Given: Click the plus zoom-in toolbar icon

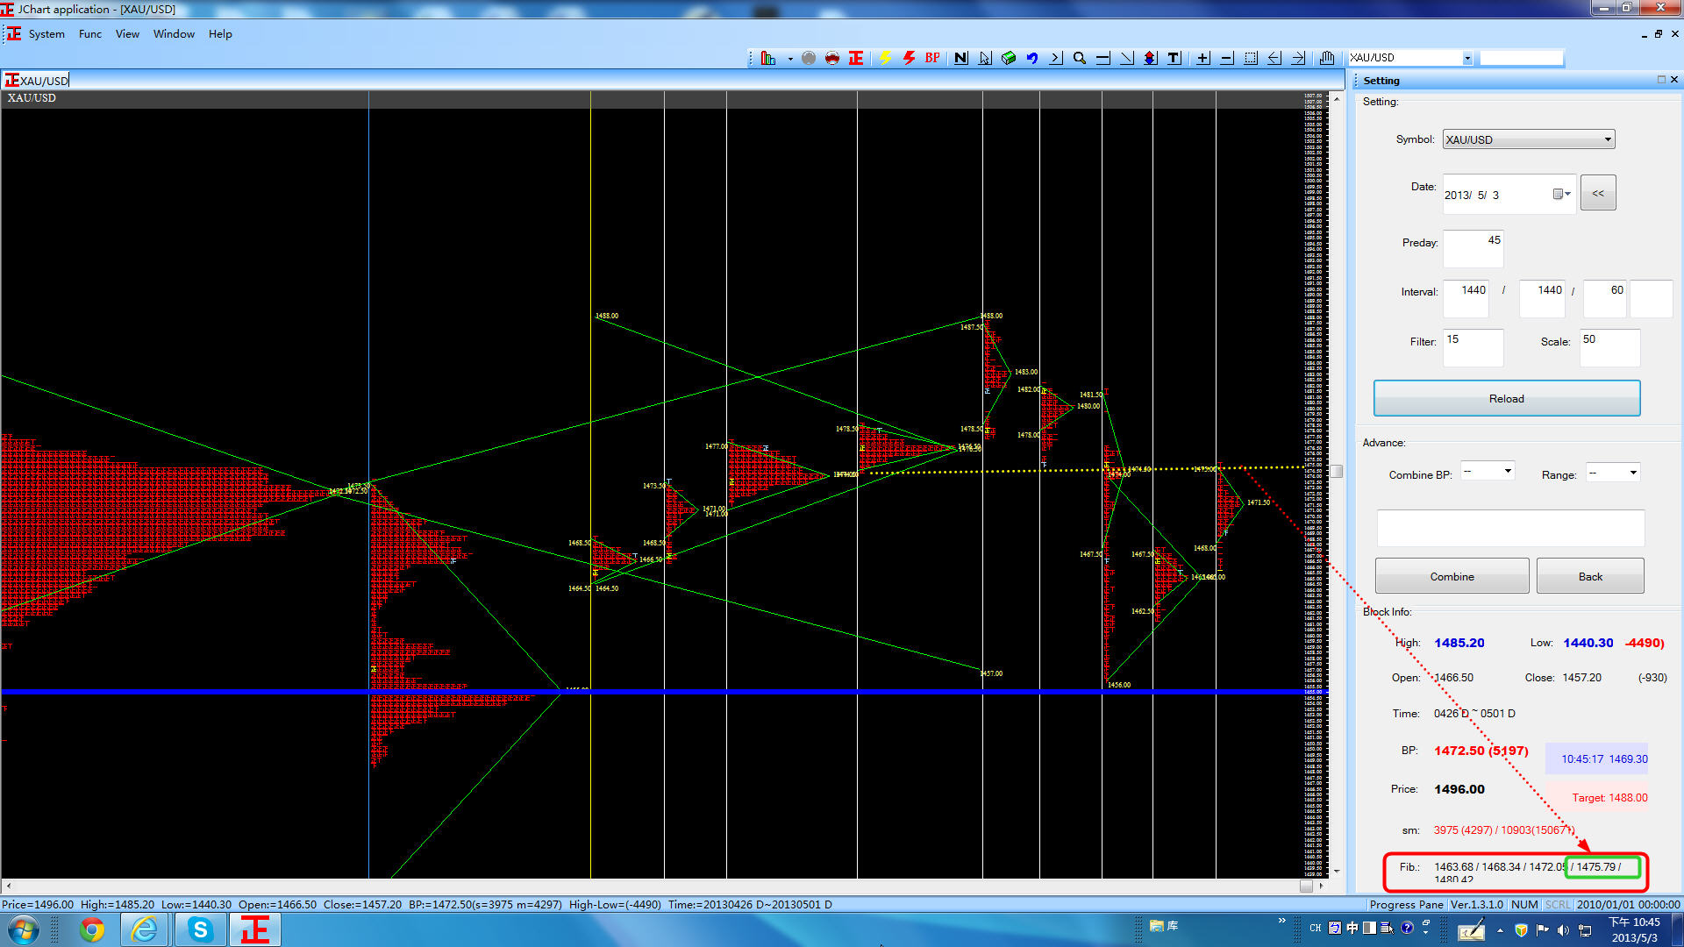Looking at the screenshot, I should (x=1203, y=58).
